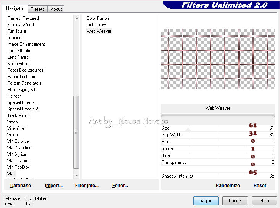Select Special Effects 2 category
This screenshot has width=280, height=208.
click(x=23, y=109)
